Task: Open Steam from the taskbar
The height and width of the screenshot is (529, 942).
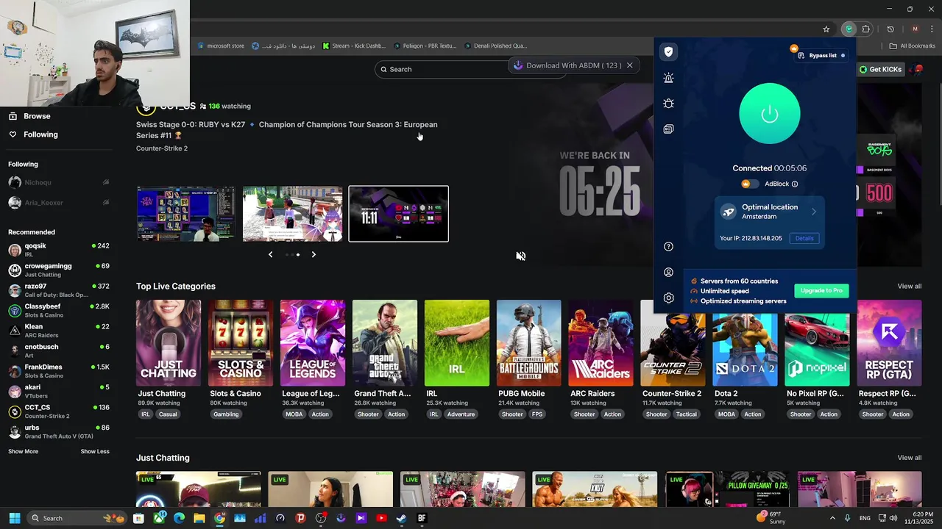Action: (x=401, y=518)
